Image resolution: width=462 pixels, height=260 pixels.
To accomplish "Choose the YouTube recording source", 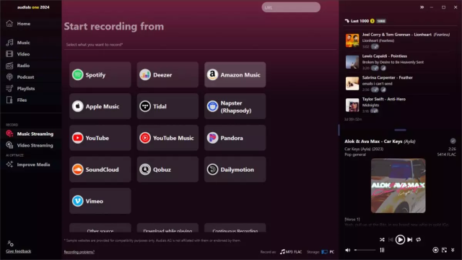I will coord(100,138).
